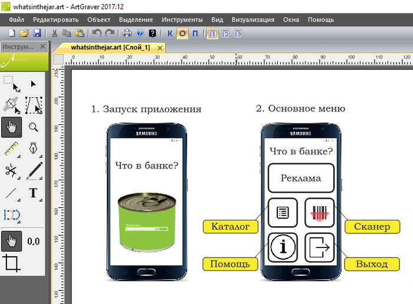Click the Сканер yellow label

pos(372,226)
